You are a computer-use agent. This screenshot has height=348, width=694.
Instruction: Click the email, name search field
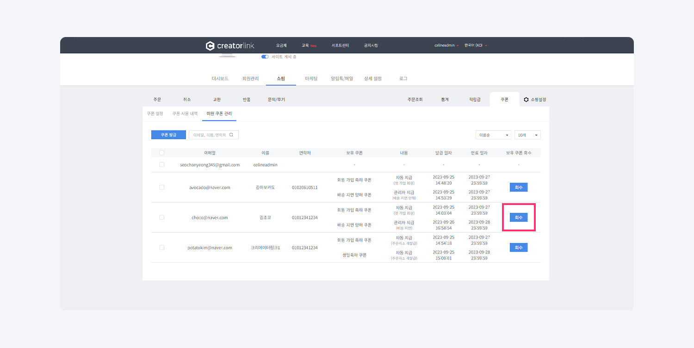[210, 135]
